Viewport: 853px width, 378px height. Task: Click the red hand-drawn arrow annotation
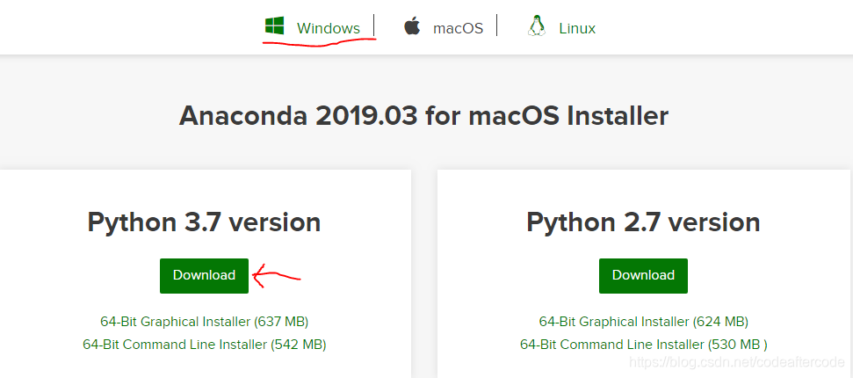point(276,278)
